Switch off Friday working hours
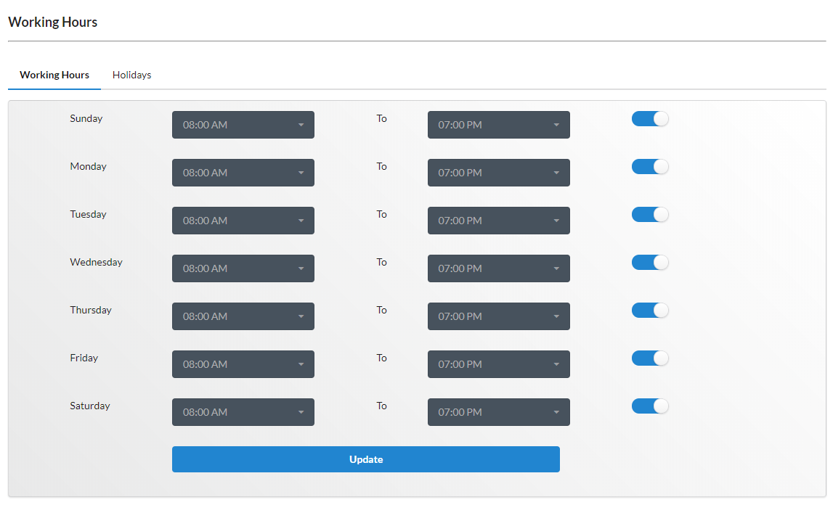Viewport: 833px width, 505px height. tap(650, 358)
